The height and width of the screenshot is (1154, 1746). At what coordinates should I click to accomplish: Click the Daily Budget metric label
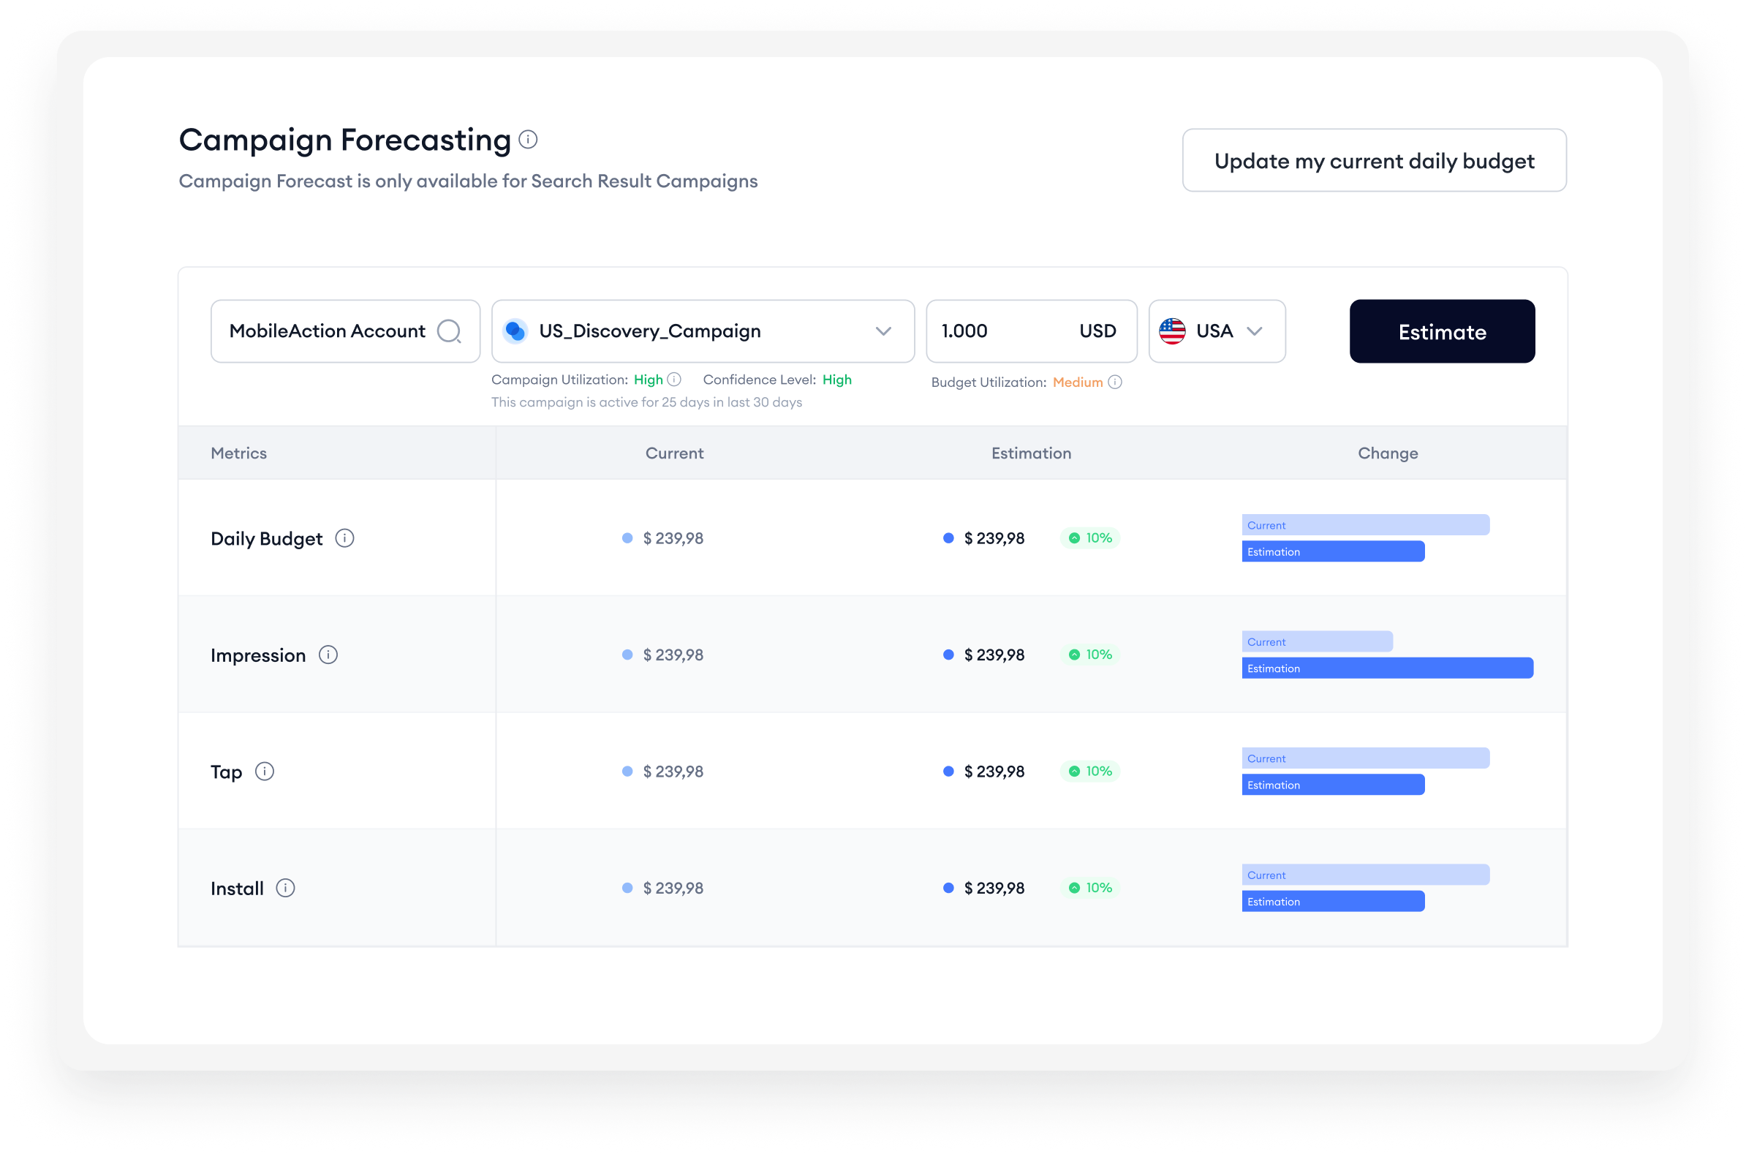click(x=266, y=539)
